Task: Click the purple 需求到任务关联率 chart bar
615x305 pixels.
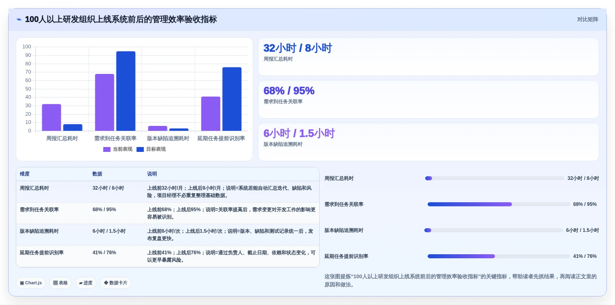Action: point(105,102)
